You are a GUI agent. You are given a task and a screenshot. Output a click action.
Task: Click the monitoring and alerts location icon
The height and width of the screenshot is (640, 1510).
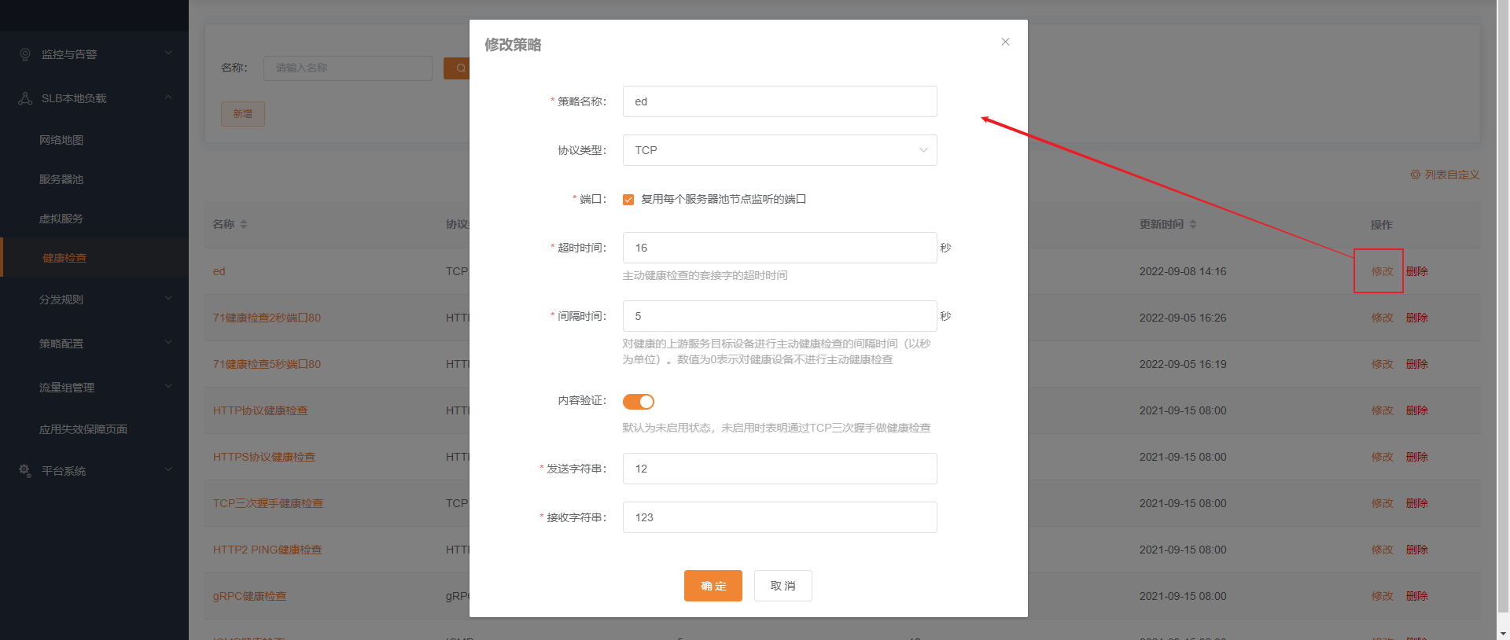point(25,54)
